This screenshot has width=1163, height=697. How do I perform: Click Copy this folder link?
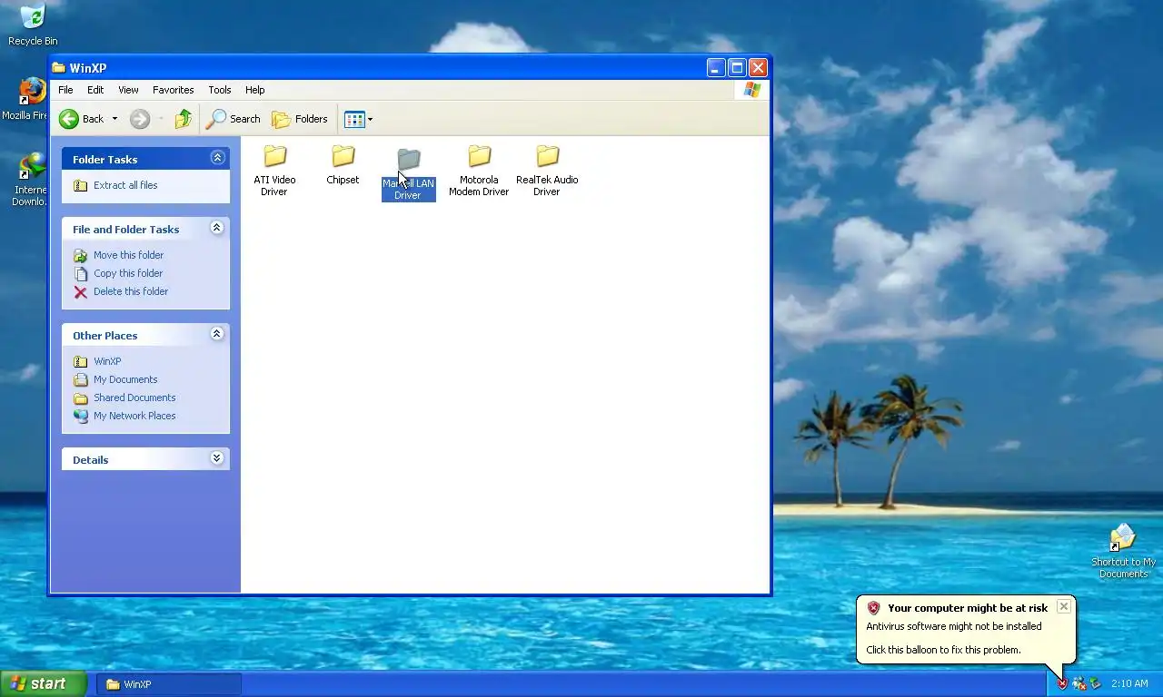pos(128,273)
